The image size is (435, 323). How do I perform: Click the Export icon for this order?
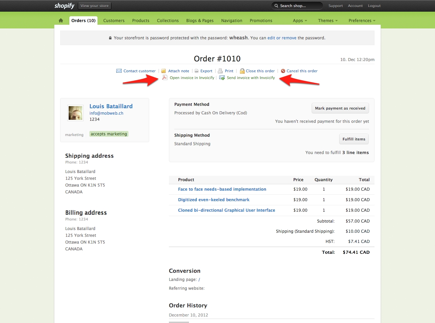coord(196,71)
